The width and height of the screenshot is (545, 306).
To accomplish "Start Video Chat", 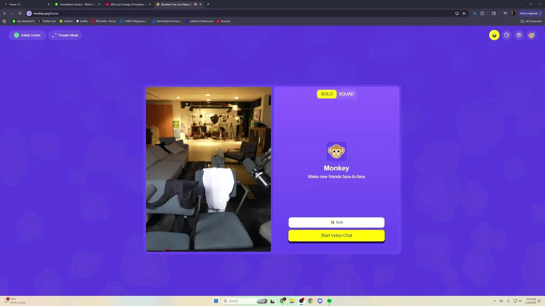I will pyautogui.click(x=336, y=235).
